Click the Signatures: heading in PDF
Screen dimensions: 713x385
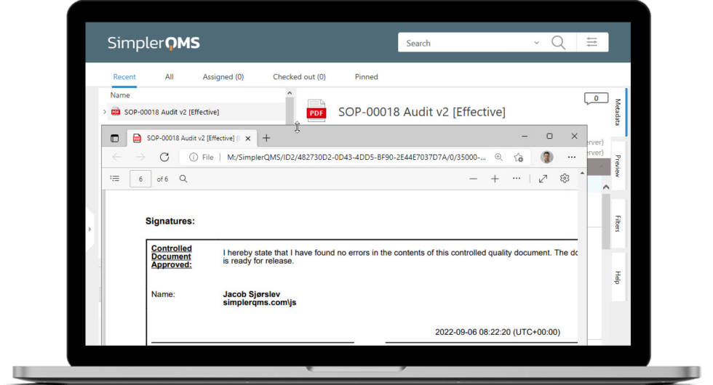click(x=170, y=221)
